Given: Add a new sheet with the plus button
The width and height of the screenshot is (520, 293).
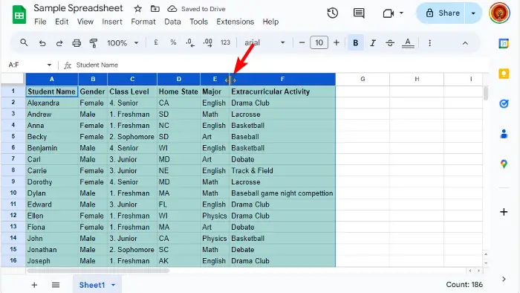Looking at the screenshot, I should tap(34, 285).
